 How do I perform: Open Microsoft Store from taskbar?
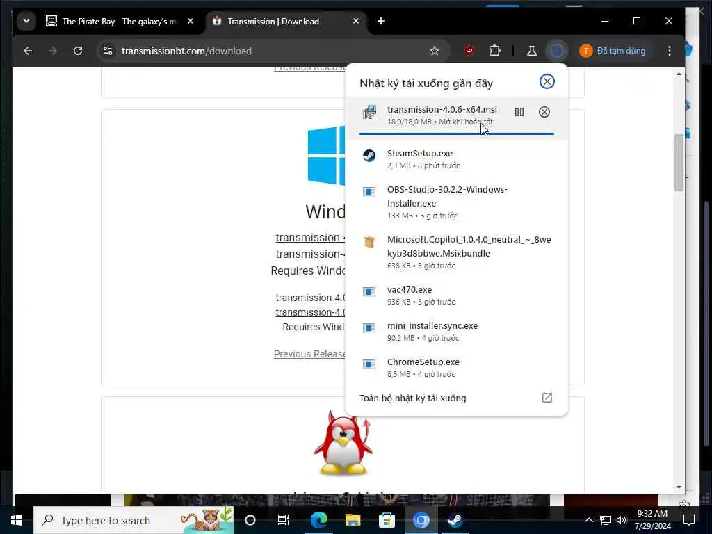coord(387,520)
